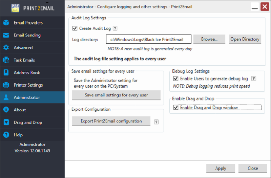Click the Advanced gear icon in sidebar
The height and width of the screenshot is (178, 271).
(x=6, y=48)
